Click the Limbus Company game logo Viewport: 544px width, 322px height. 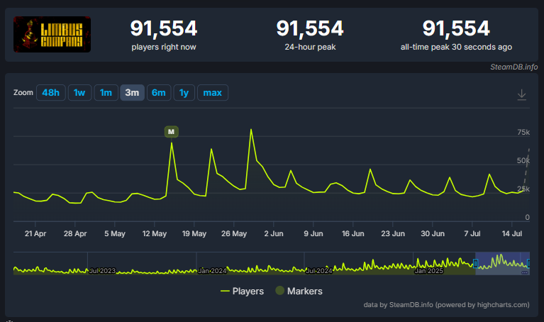[52, 34]
